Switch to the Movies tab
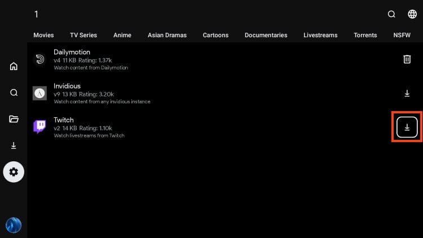 (x=43, y=35)
